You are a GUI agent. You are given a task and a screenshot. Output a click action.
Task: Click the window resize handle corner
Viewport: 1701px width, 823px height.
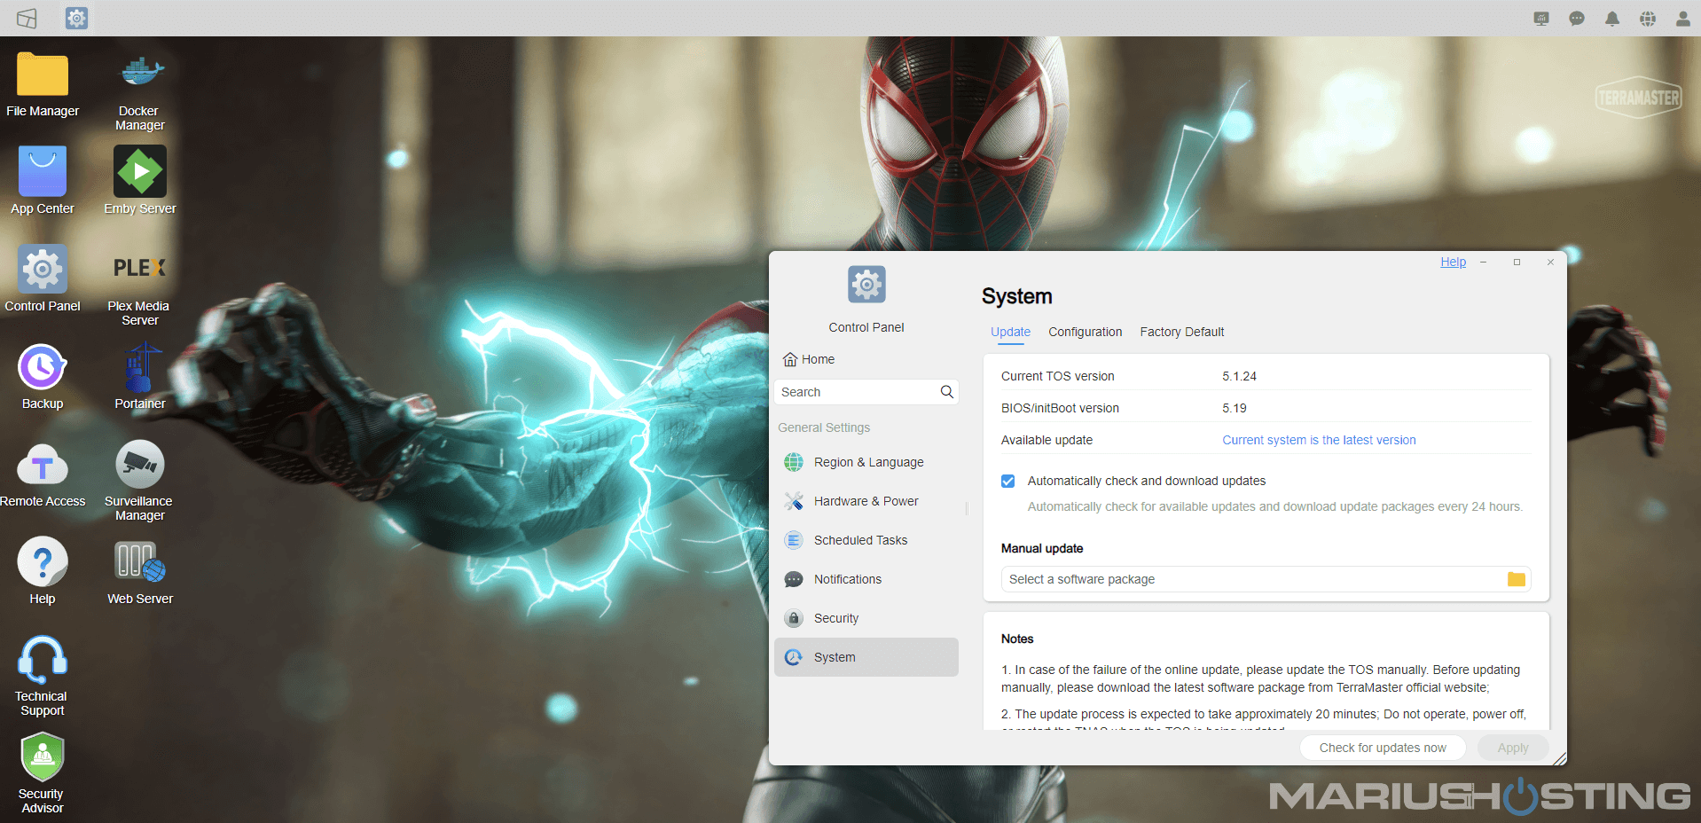pos(1560,758)
